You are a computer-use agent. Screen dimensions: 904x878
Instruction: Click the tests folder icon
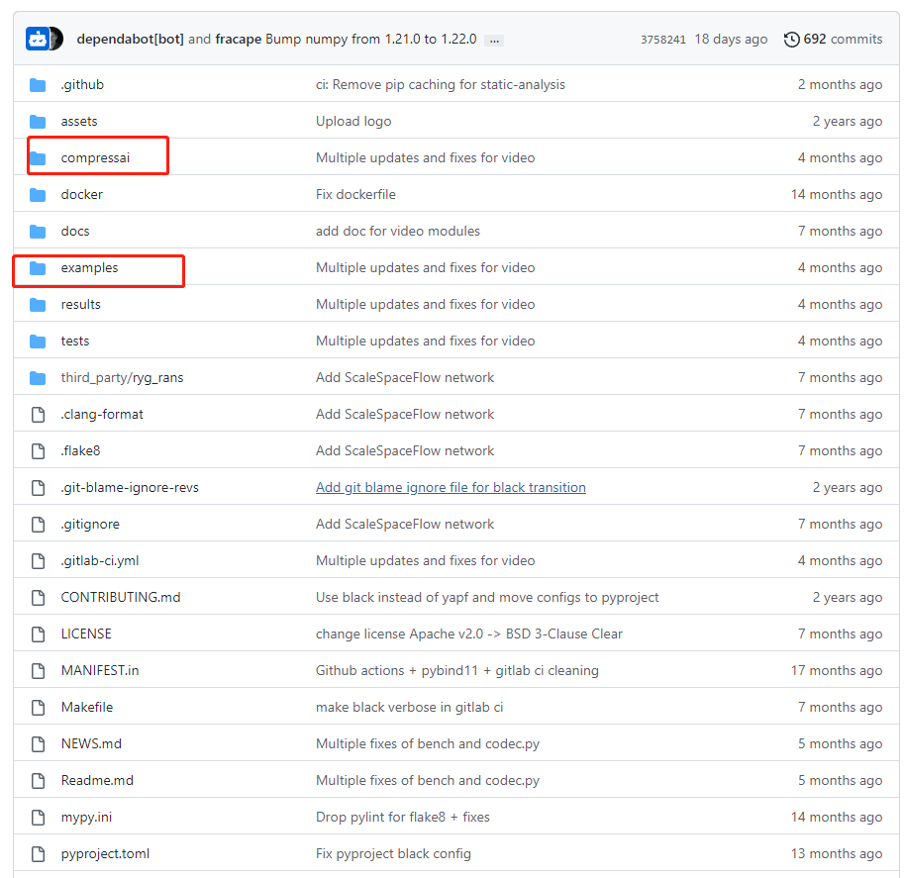[38, 341]
